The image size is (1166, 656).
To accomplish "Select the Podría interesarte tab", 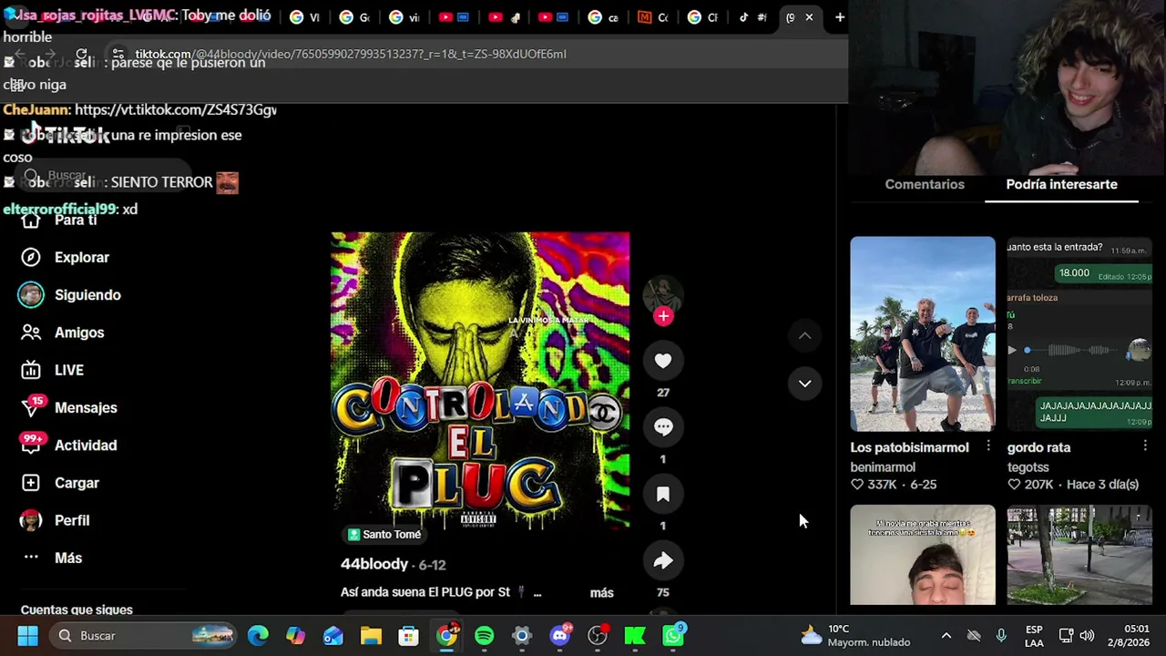I will tap(1061, 184).
